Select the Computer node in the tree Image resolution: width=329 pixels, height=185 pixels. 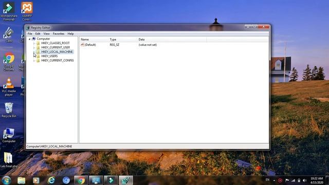tap(43, 39)
